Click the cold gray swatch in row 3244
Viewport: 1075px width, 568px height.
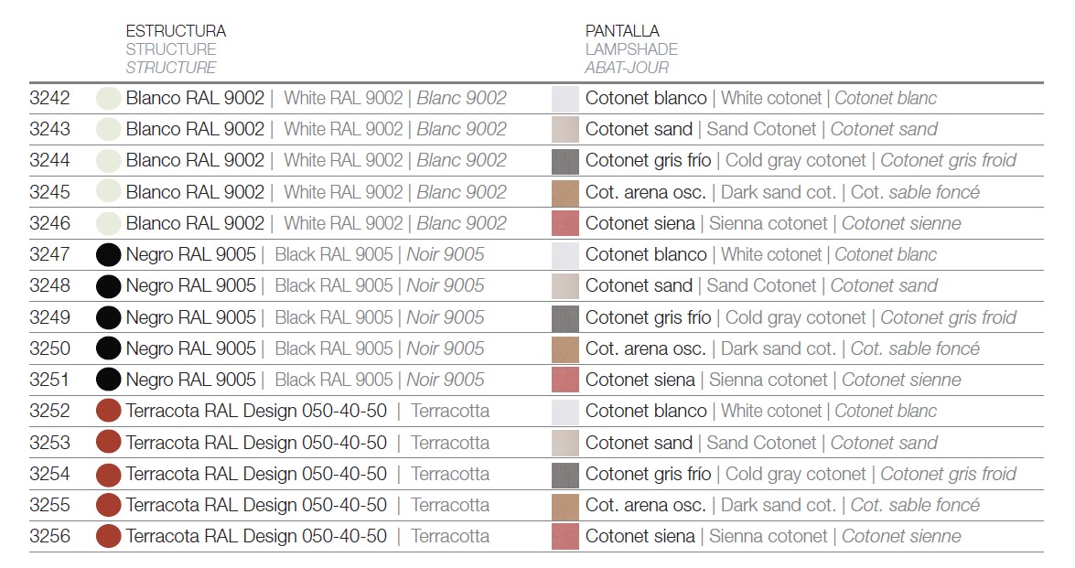pos(564,161)
